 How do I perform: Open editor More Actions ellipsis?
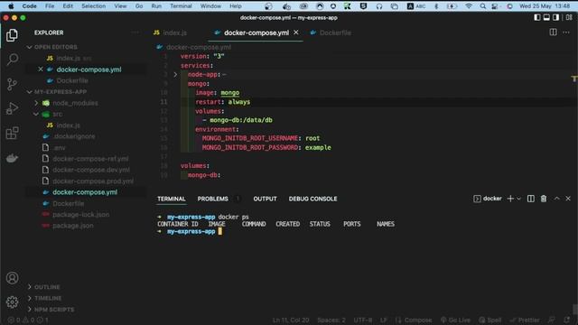click(x=566, y=32)
